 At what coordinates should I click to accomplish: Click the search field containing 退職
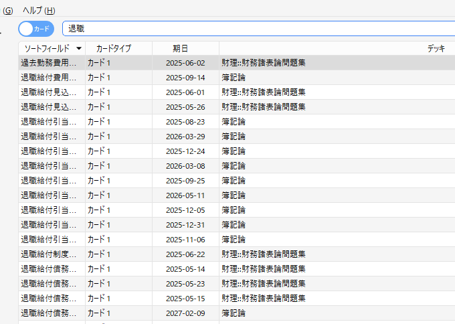(254, 29)
